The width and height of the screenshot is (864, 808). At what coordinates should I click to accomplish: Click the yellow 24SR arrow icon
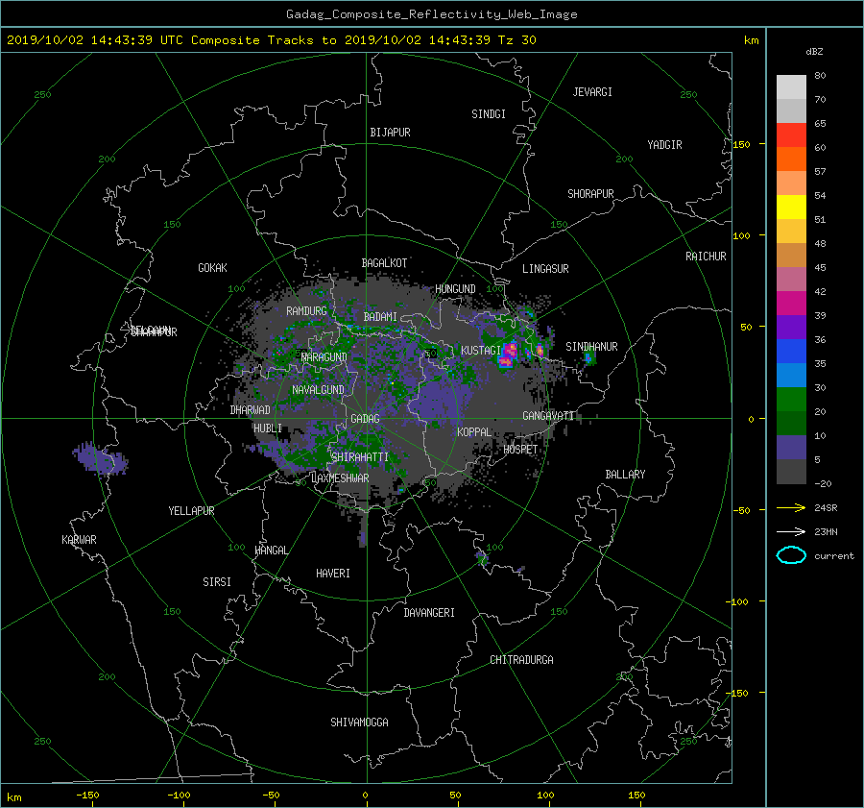[791, 507]
